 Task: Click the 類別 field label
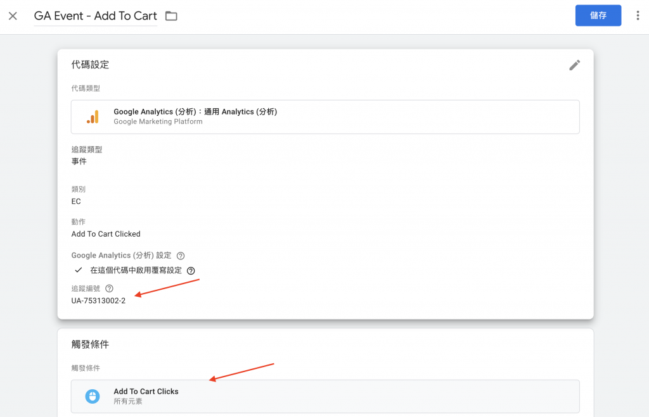(78, 189)
